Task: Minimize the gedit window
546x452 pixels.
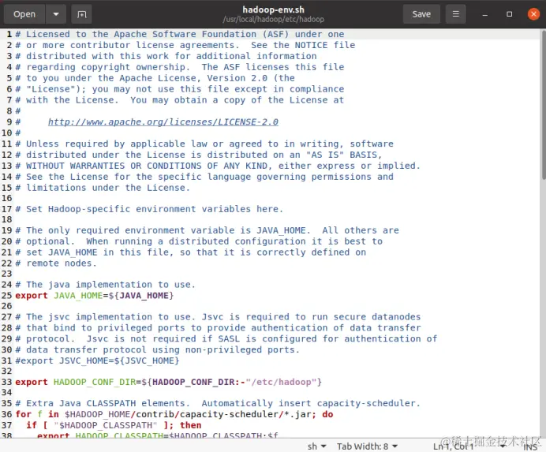Action: click(x=484, y=14)
